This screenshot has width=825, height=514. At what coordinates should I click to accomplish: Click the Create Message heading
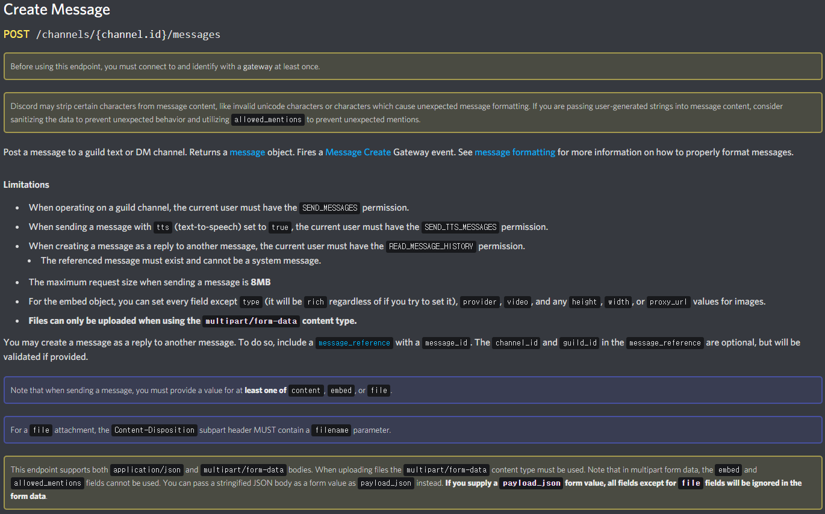[57, 10]
